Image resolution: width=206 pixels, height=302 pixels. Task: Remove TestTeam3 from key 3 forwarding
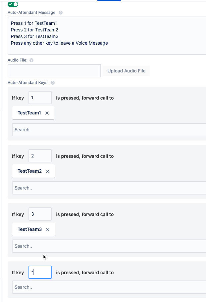point(48,229)
